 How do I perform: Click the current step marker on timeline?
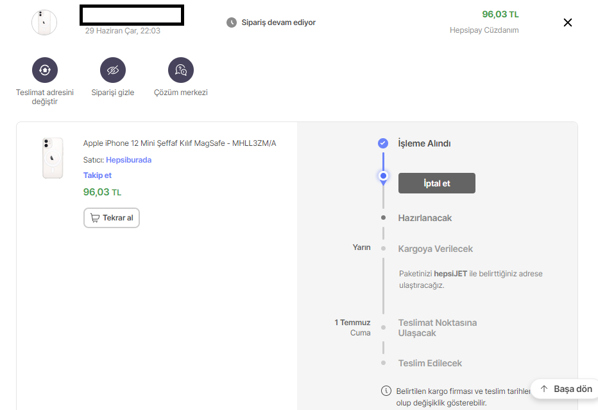pyautogui.click(x=383, y=176)
